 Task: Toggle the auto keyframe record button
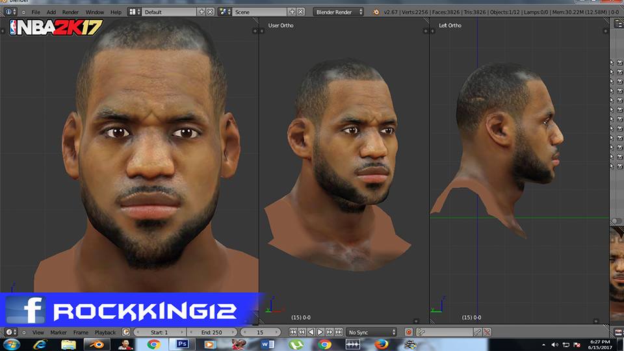tap(409, 332)
